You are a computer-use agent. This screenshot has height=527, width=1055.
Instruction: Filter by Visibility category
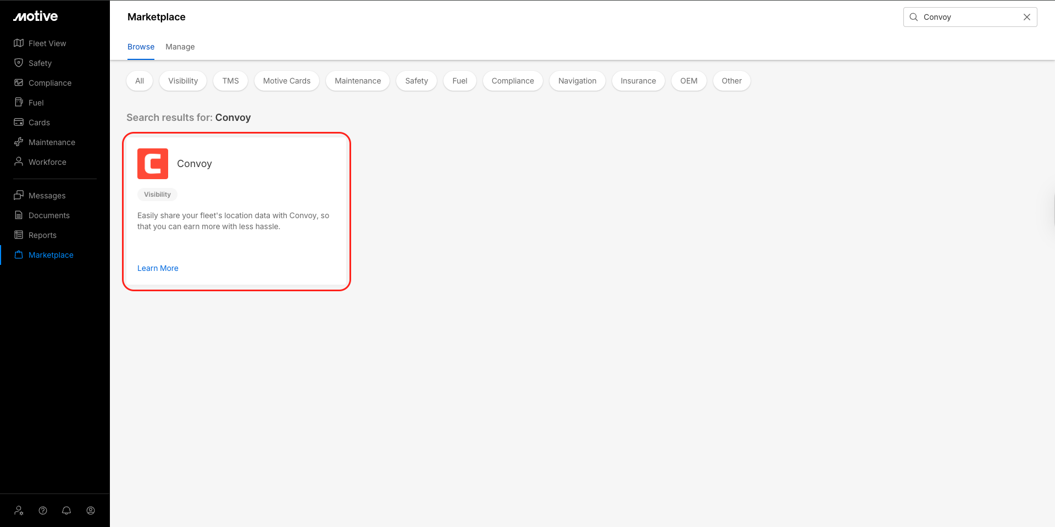click(183, 81)
